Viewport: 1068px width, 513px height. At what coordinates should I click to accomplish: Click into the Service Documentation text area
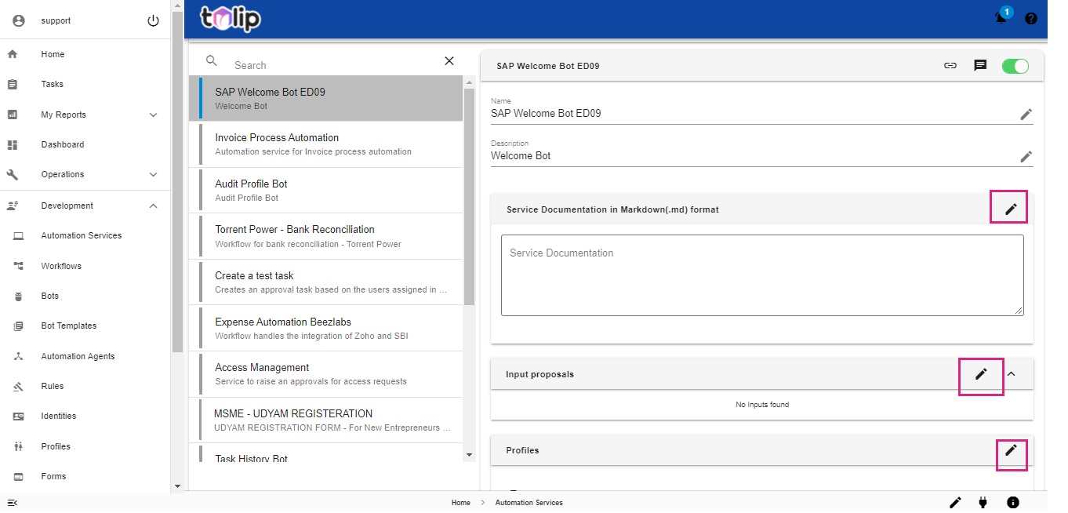(761, 275)
